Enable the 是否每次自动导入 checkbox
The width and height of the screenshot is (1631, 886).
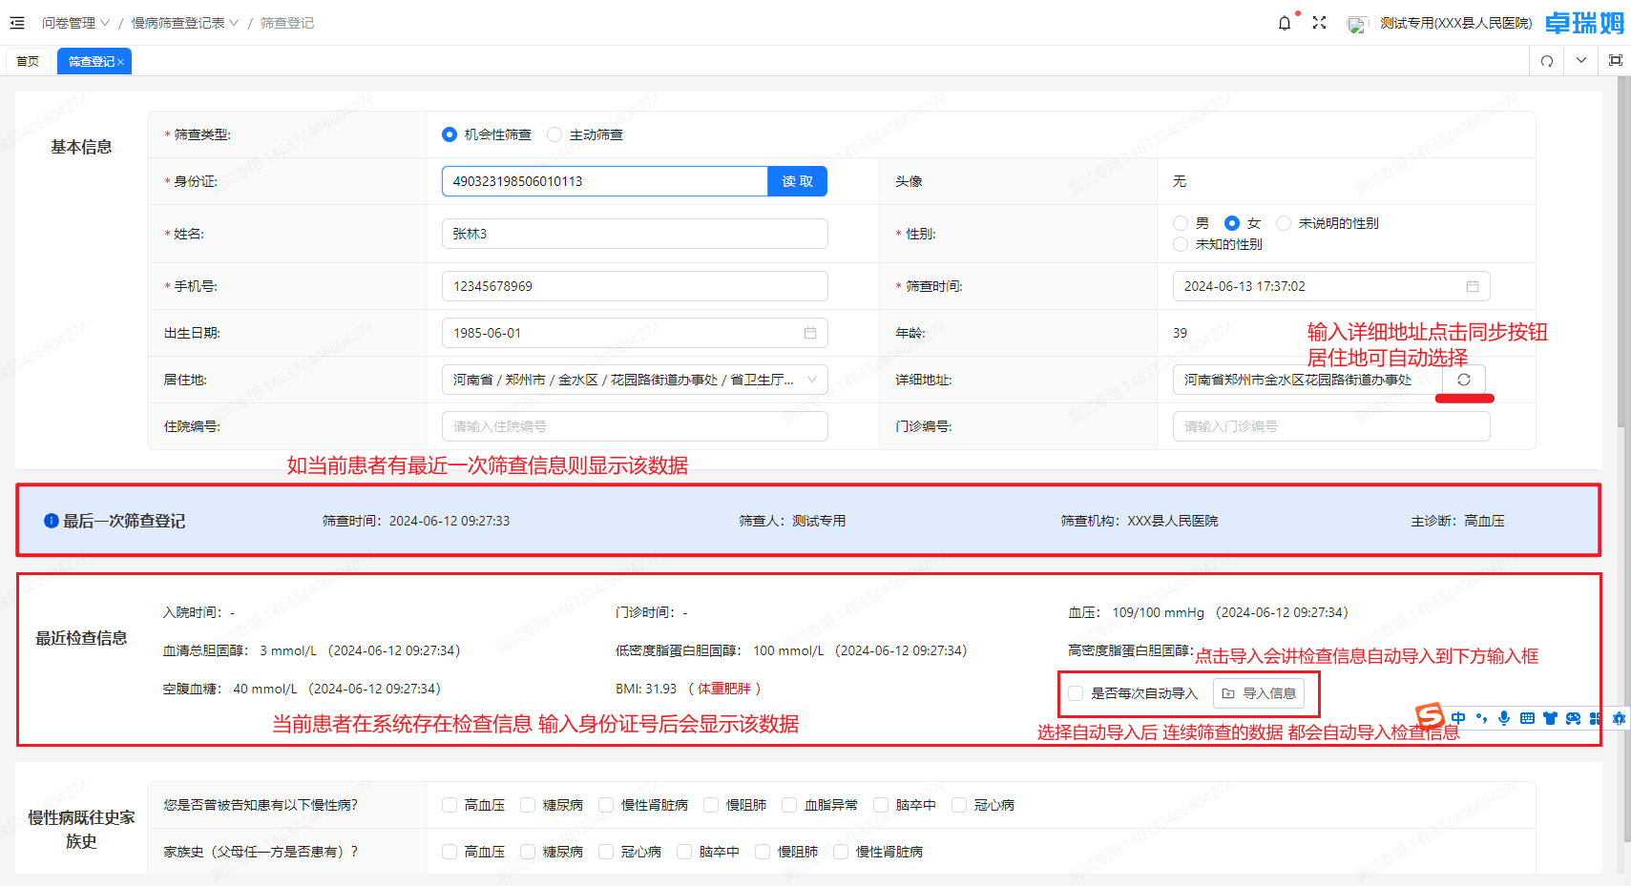pos(1077,693)
